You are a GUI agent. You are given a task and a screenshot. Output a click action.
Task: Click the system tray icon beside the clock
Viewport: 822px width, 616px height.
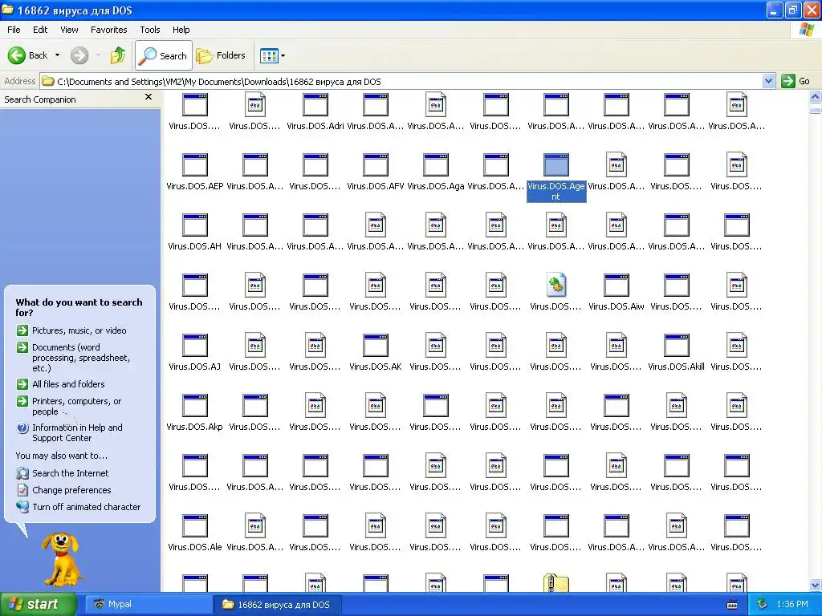[763, 604]
